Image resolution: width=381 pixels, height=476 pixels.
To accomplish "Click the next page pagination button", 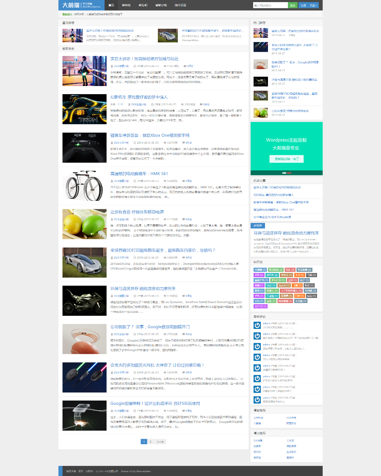I will [160, 442].
